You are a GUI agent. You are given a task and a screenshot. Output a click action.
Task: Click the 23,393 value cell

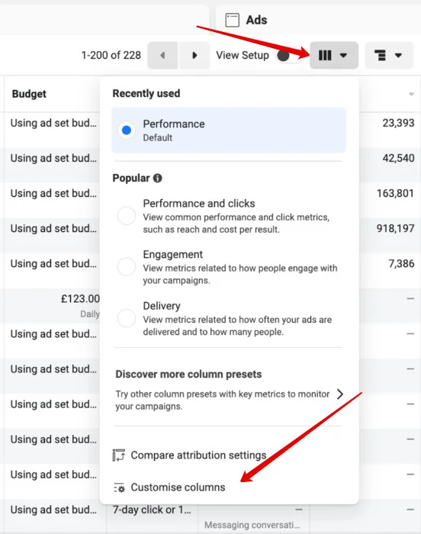[398, 123]
